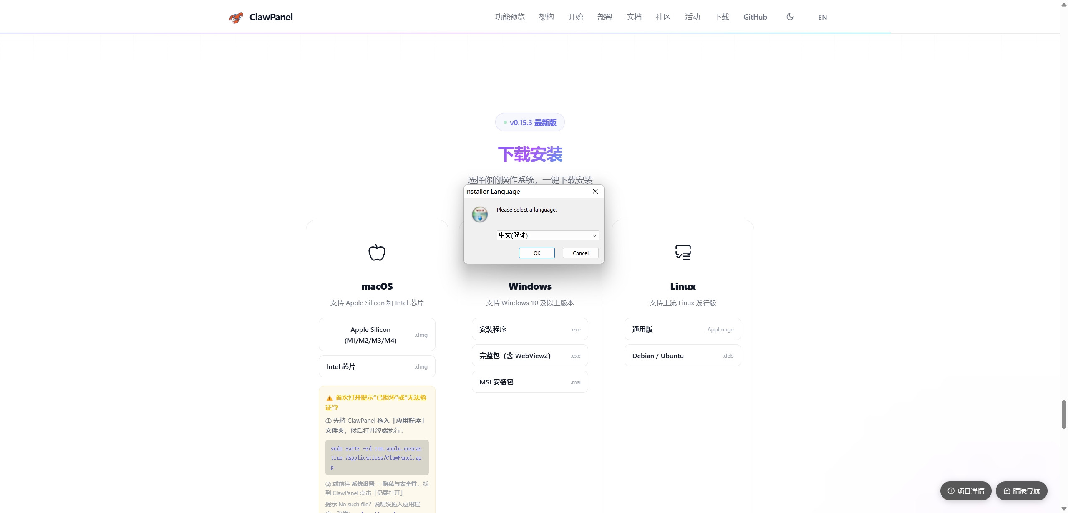Download the Debian / Ubuntu .deb
The width and height of the screenshot is (1068, 513).
coord(683,356)
